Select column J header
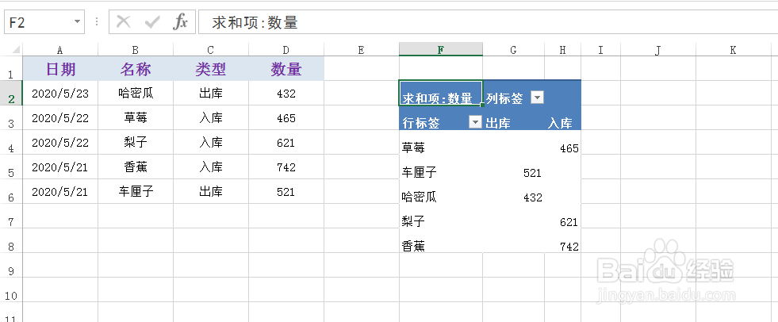778x322 pixels. 658,50
